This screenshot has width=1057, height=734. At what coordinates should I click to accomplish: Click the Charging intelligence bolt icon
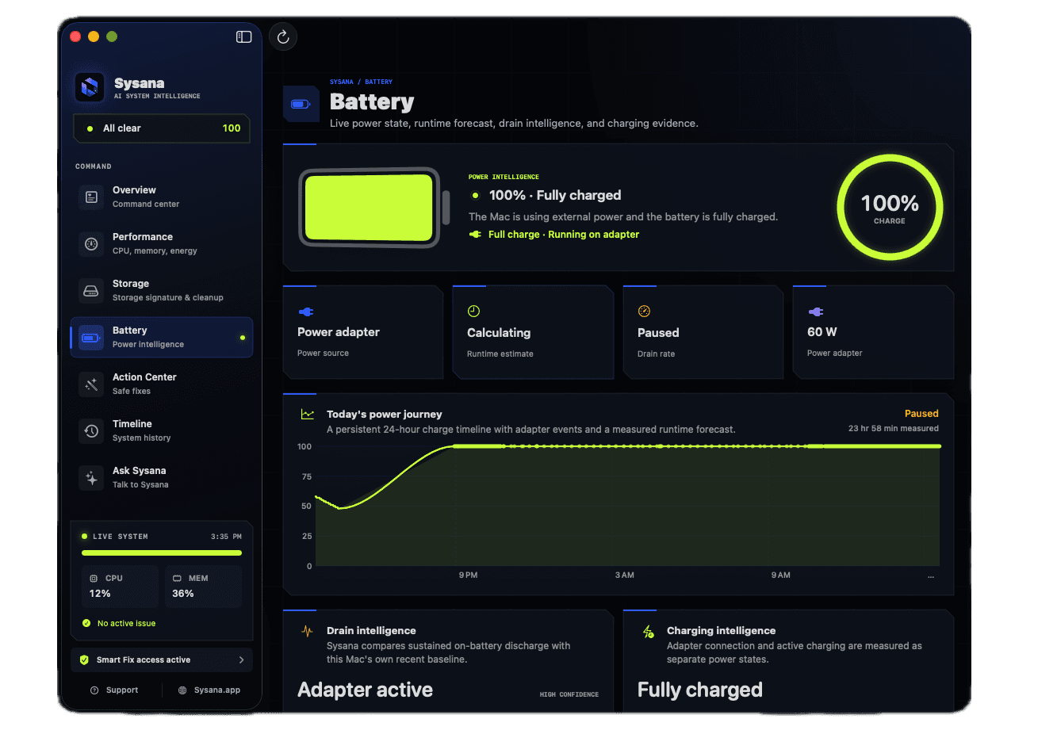(648, 632)
